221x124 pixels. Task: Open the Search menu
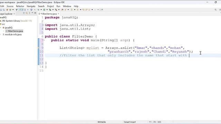click(41, 6)
